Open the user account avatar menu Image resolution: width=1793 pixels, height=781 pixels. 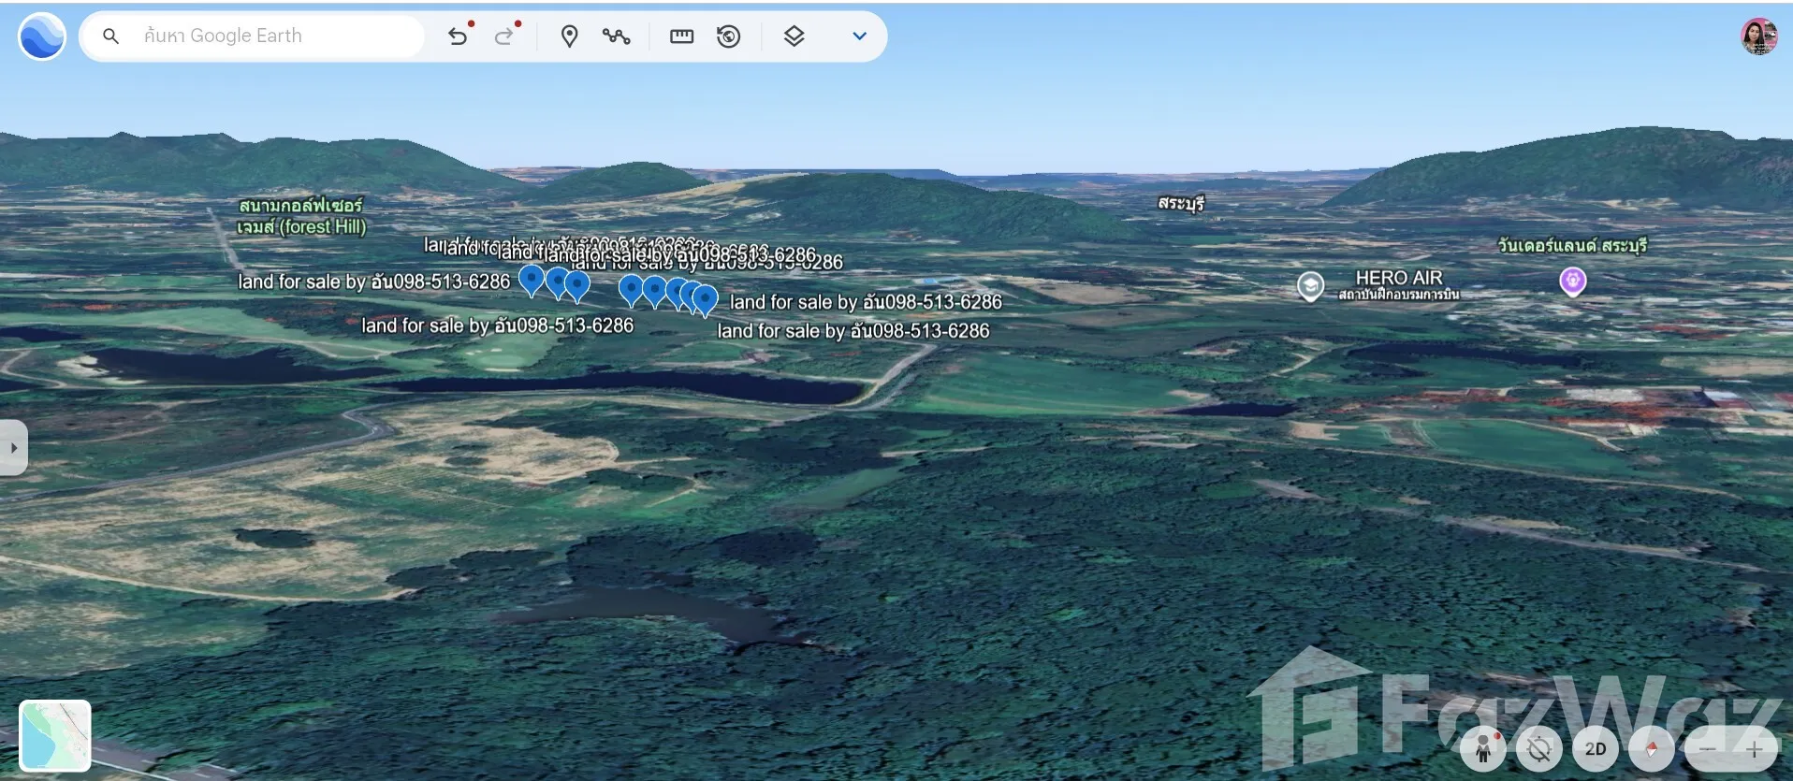tap(1758, 36)
